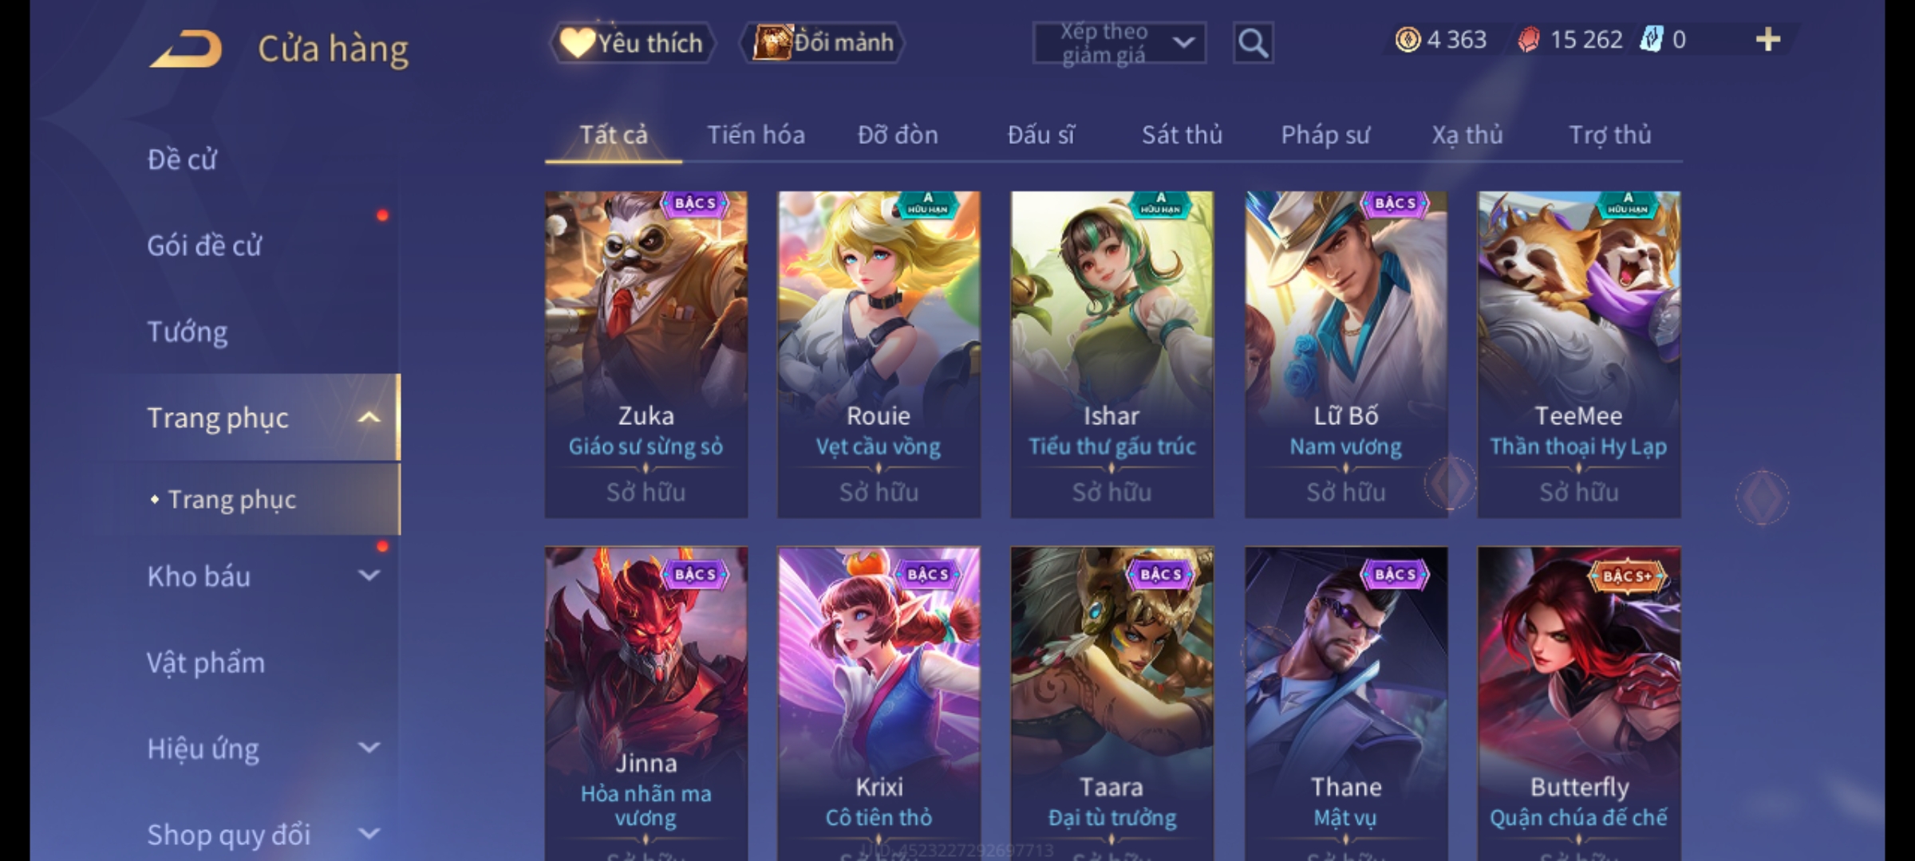The height and width of the screenshot is (861, 1915).
Task: Expand the Shop quy đổi section
Action: pyautogui.click(x=369, y=834)
